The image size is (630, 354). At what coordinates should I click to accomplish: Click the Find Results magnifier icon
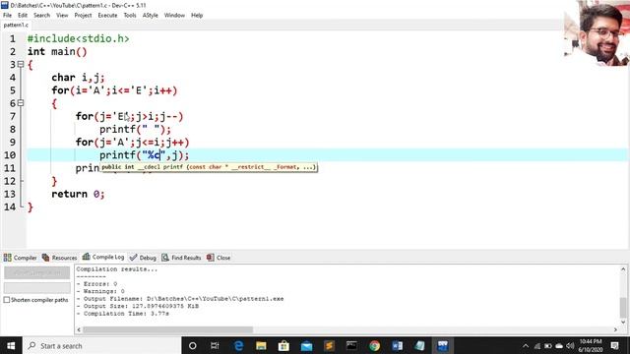(165, 258)
